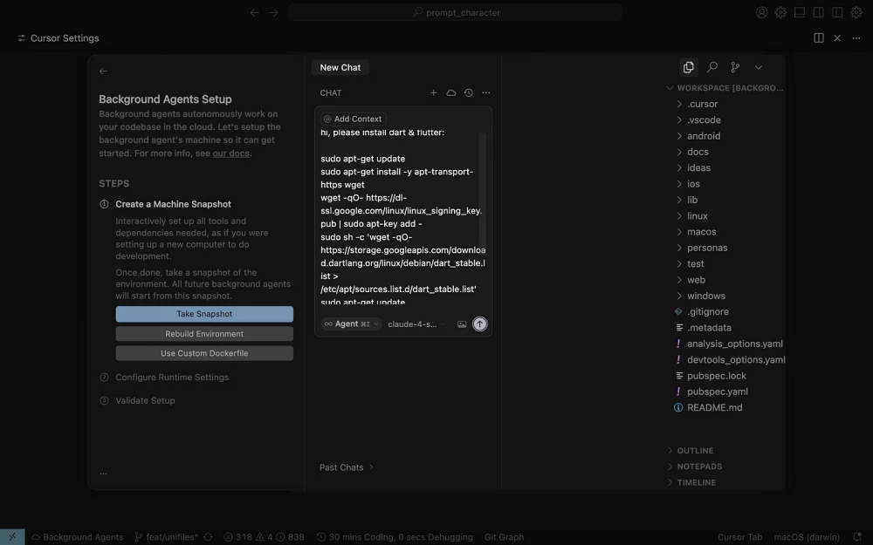Image resolution: width=873 pixels, height=545 pixels.
Task: Collapse the WORKSPACE [BACKGROUND] tree section
Action: 670,87
